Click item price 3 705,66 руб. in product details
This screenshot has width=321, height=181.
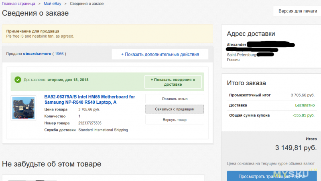pos(89,109)
